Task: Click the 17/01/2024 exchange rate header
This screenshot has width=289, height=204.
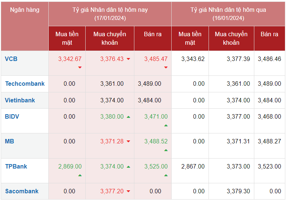Action: [110, 14]
